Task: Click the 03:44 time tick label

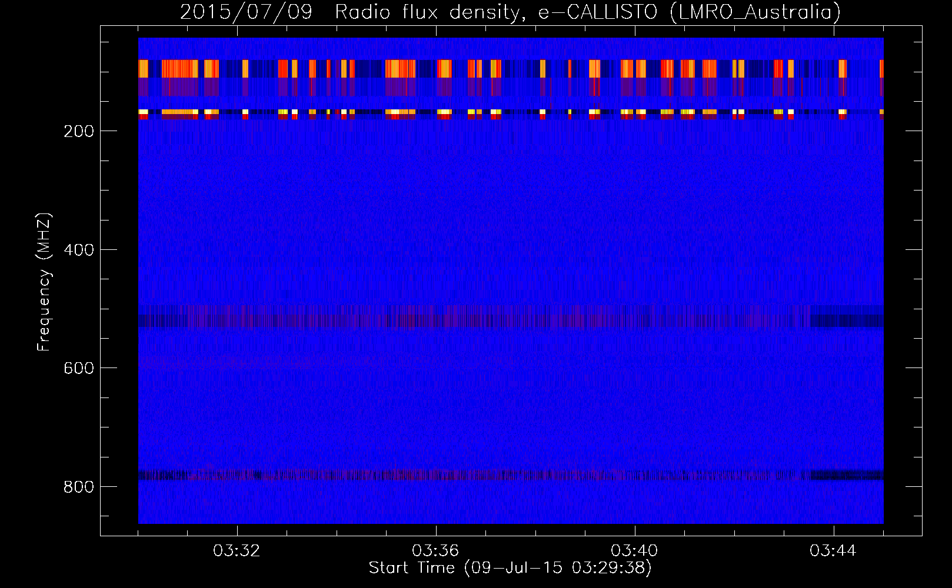Action: (x=833, y=551)
